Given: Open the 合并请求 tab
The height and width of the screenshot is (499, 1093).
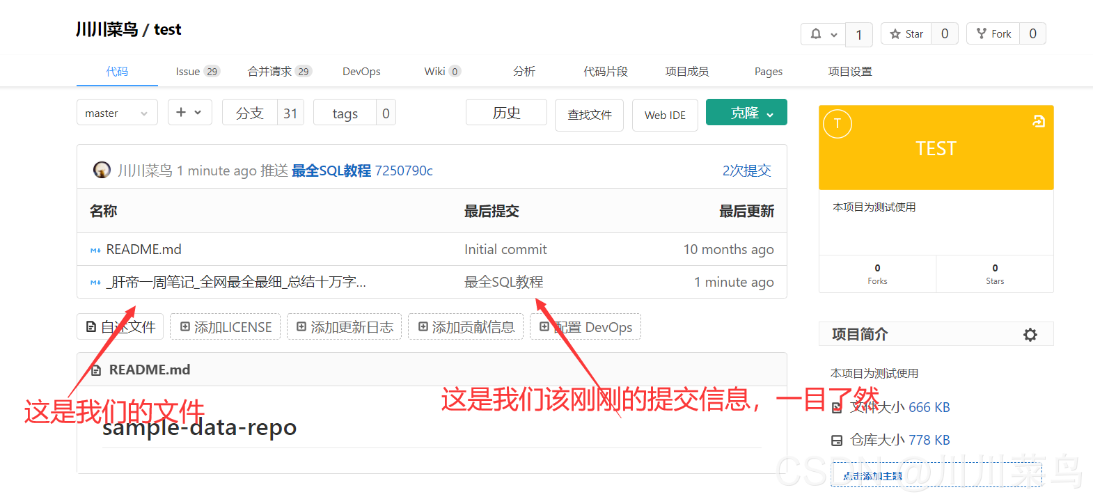Looking at the screenshot, I should click(x=278, y=72).
